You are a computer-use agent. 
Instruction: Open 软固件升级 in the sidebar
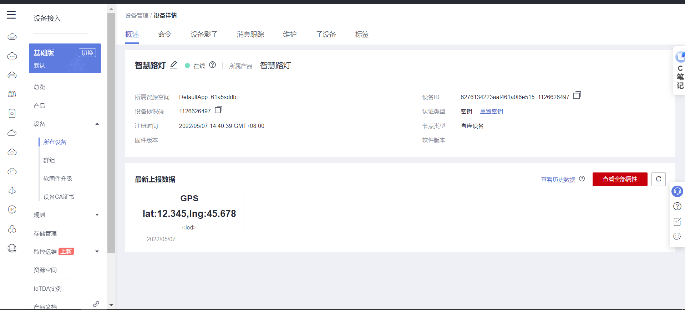pyautogui.click(x=58, y=179)
